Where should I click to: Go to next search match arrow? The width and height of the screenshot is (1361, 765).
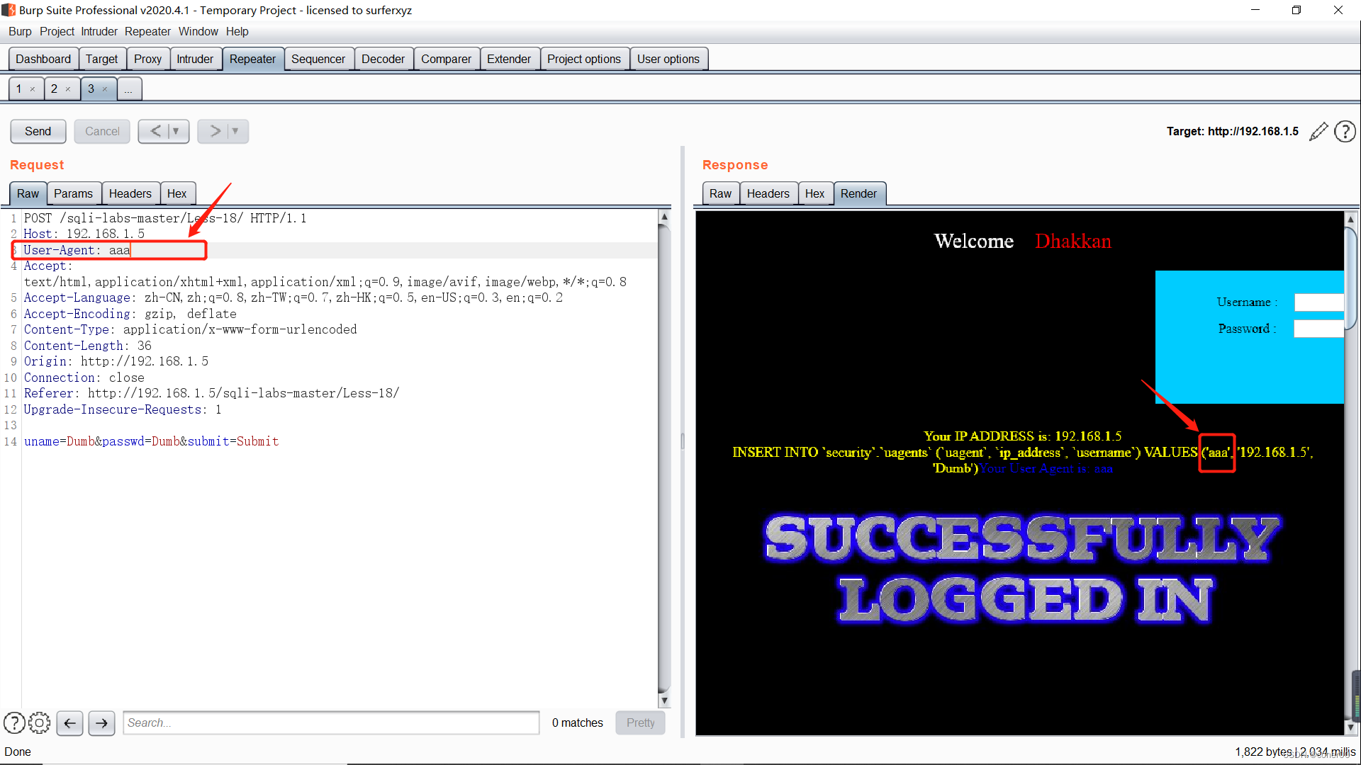coord(101,722)
